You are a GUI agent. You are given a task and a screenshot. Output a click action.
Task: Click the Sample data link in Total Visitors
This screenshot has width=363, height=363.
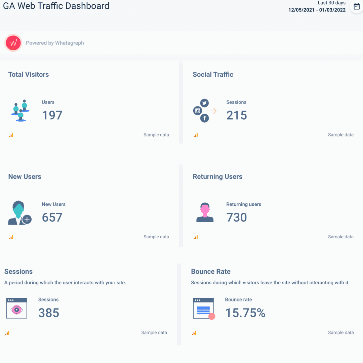click(156, 134)
